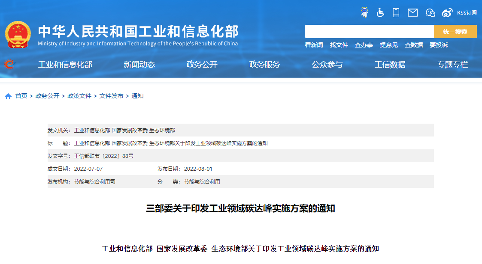
Task: Open the 查办事 quick link
Action: [364, 45]
